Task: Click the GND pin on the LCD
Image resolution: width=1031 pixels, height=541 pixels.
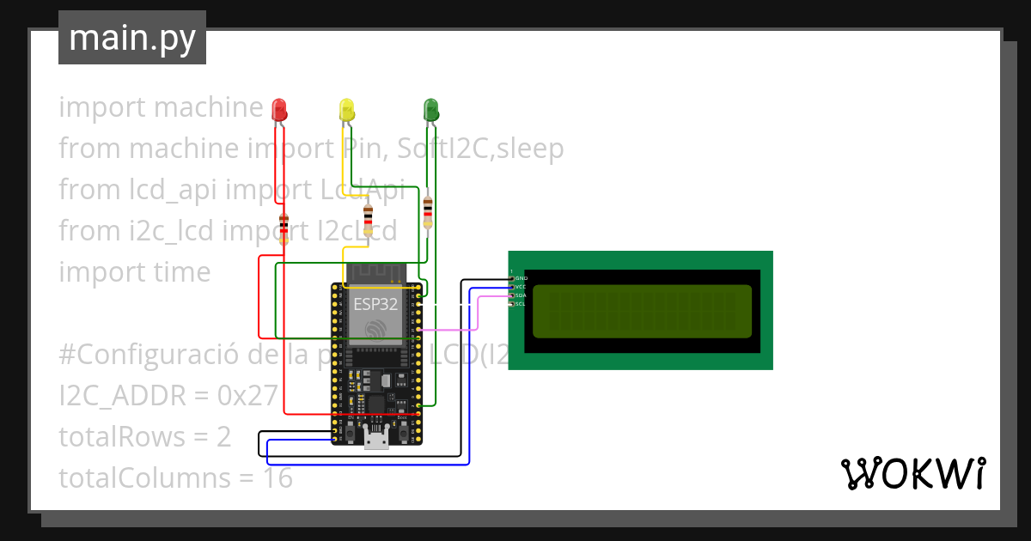Action: pyautogui.click(x=512, y=278)
